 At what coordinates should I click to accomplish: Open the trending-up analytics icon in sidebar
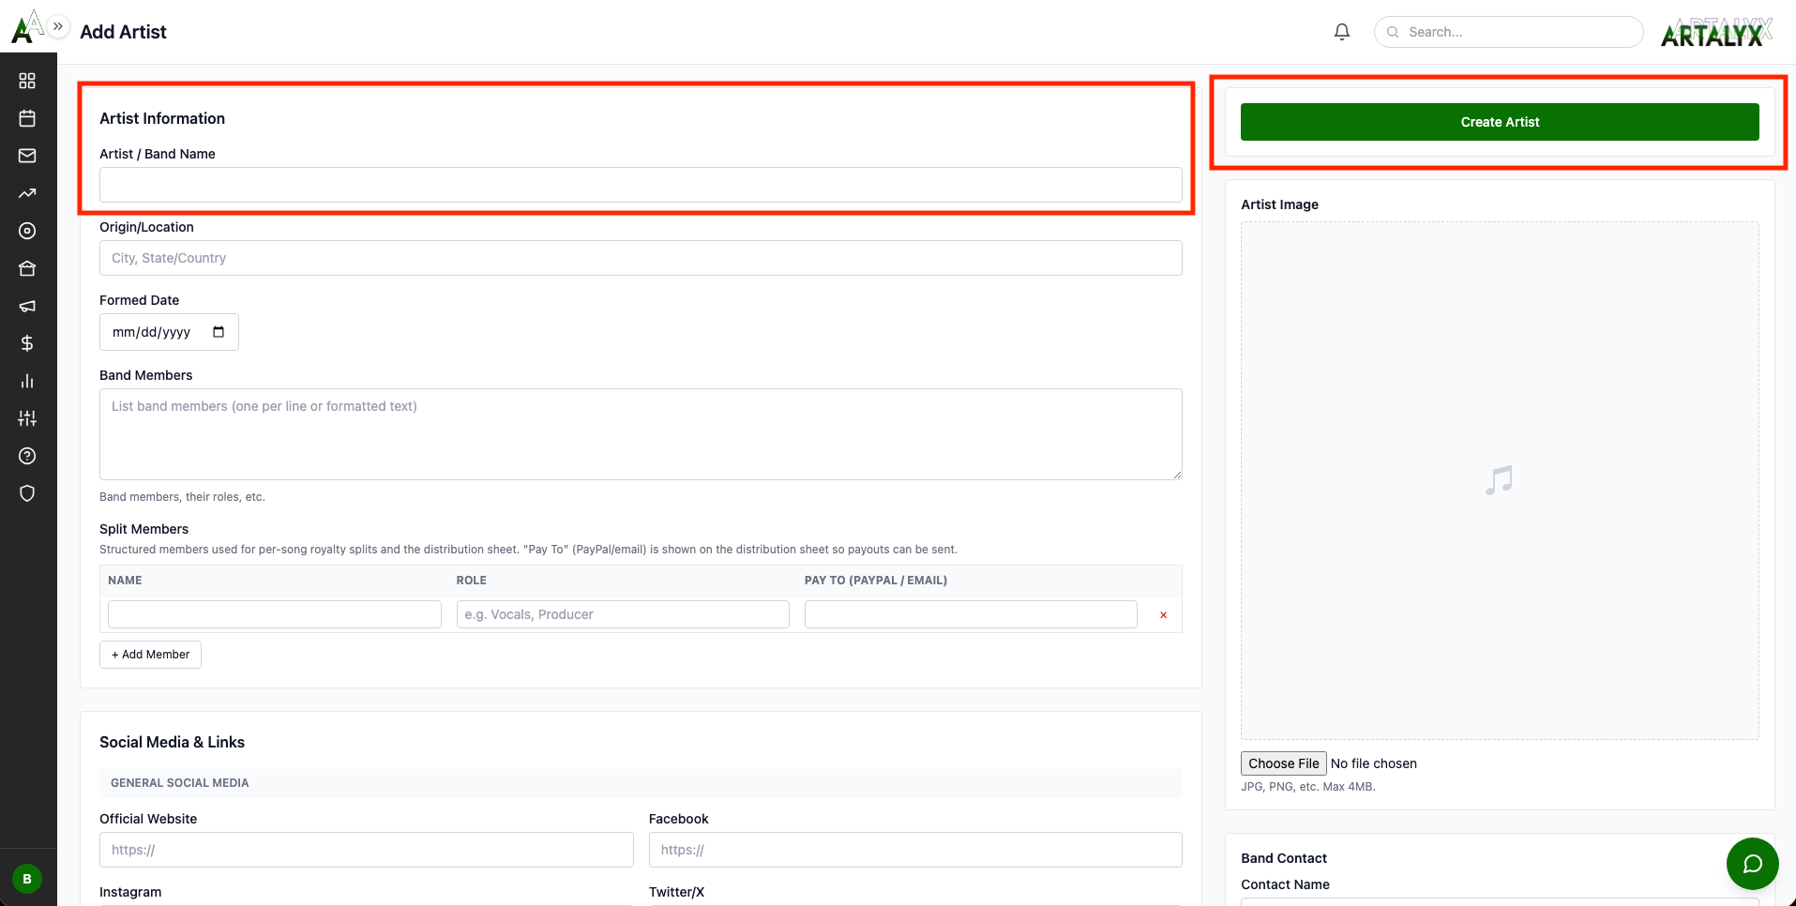27,193
